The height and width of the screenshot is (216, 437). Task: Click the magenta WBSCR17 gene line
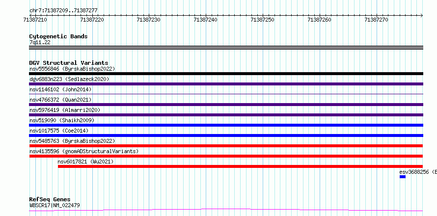point(226,210)
